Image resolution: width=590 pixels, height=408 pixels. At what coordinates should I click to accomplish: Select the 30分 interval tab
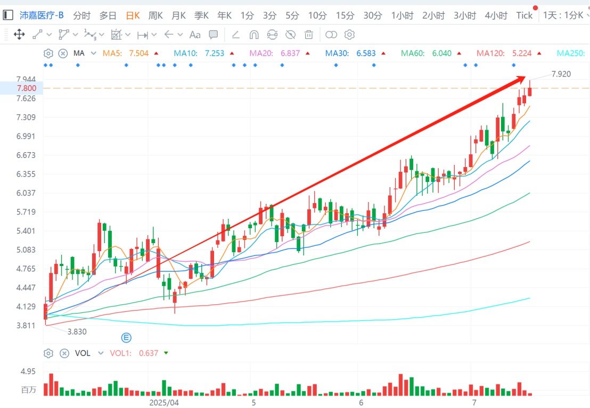point(373,15)
